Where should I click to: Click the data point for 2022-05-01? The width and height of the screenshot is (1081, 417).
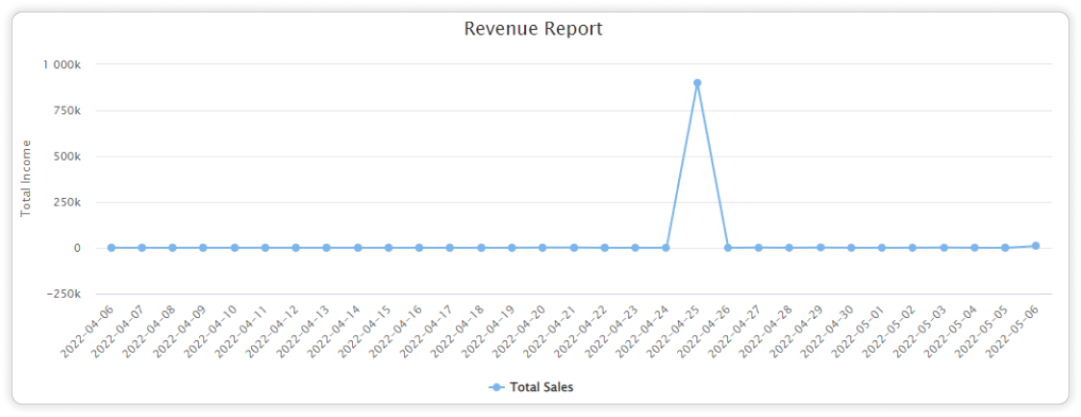coord(882,248)
